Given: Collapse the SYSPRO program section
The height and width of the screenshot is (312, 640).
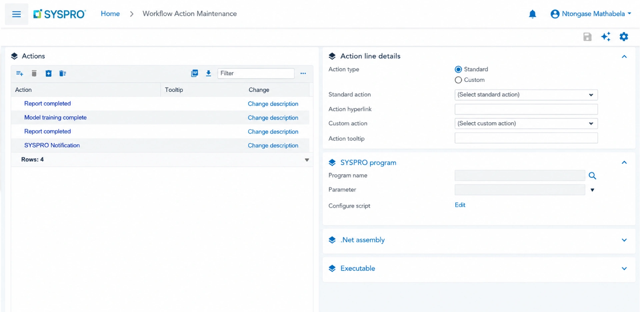Looking at the screenshot, I should tap(624, 162).
